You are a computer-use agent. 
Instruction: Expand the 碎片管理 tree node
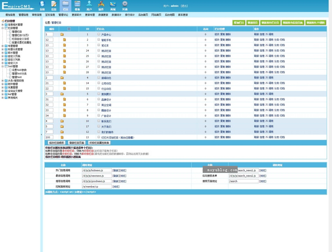pyautogui.click(x=2, y=53)
